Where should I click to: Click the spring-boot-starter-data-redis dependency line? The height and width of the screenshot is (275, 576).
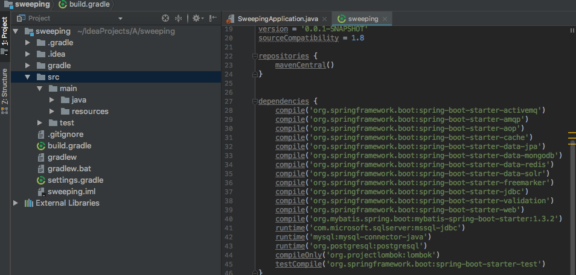(x=414, y=165)
